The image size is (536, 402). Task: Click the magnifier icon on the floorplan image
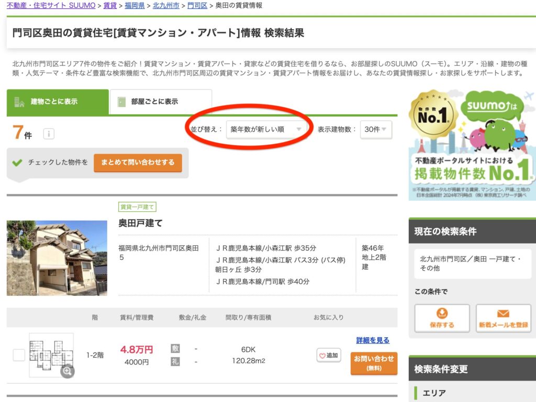click(x=68, y=372)
